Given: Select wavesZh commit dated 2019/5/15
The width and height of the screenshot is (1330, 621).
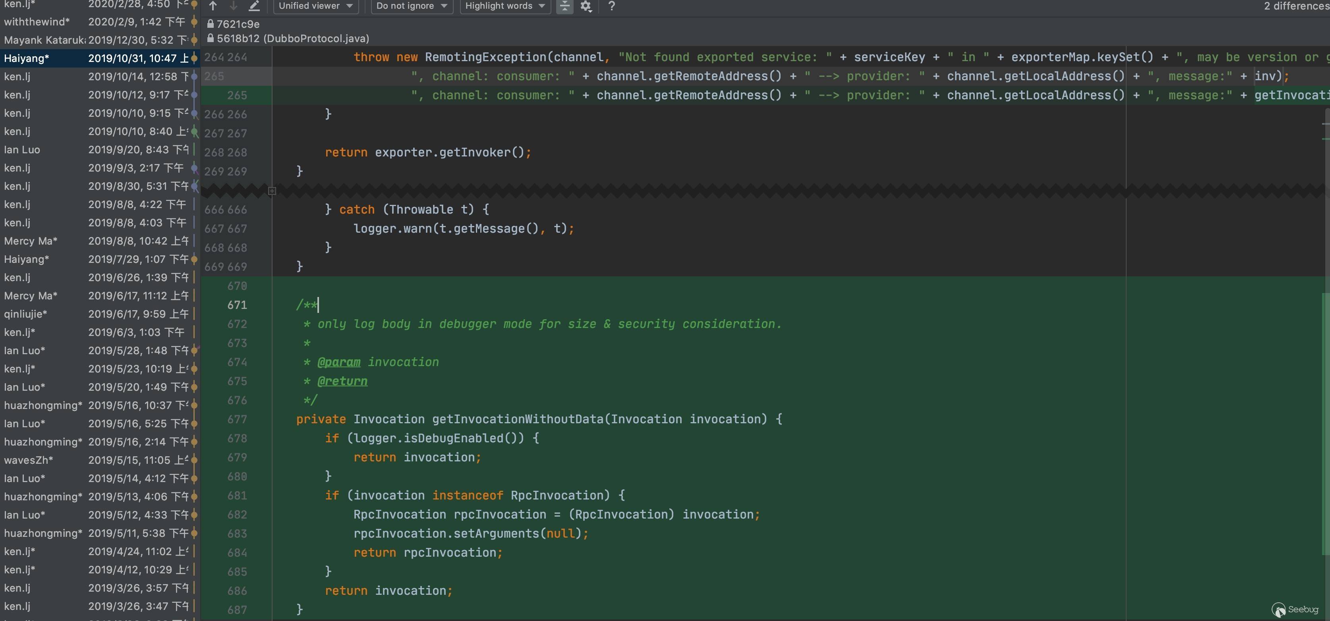Looking at the screenshot, I should (100, 460).
